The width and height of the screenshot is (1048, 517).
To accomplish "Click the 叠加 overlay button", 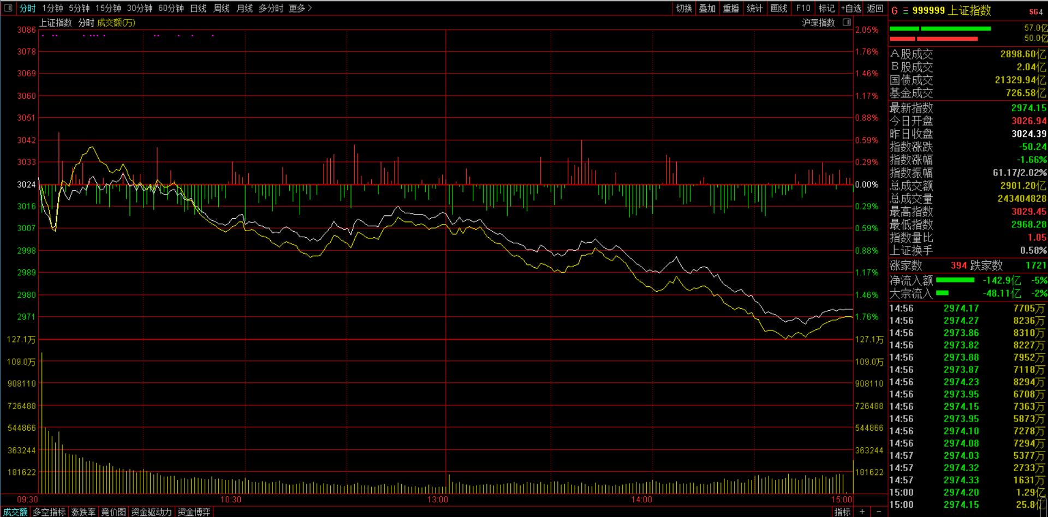I will (x=707, y=8).
